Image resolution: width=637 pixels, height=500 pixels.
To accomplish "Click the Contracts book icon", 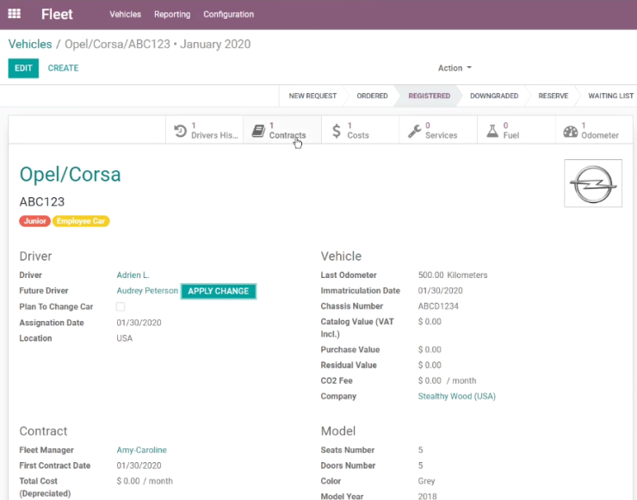I will coord(258,131).
